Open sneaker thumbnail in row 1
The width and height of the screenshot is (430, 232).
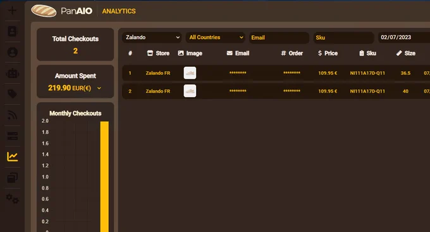point(190,73)
